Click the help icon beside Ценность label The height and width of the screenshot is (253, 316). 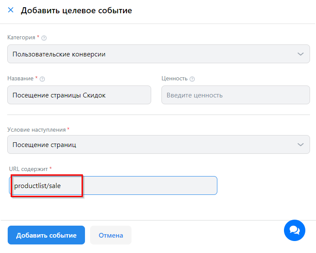(192, 79)
